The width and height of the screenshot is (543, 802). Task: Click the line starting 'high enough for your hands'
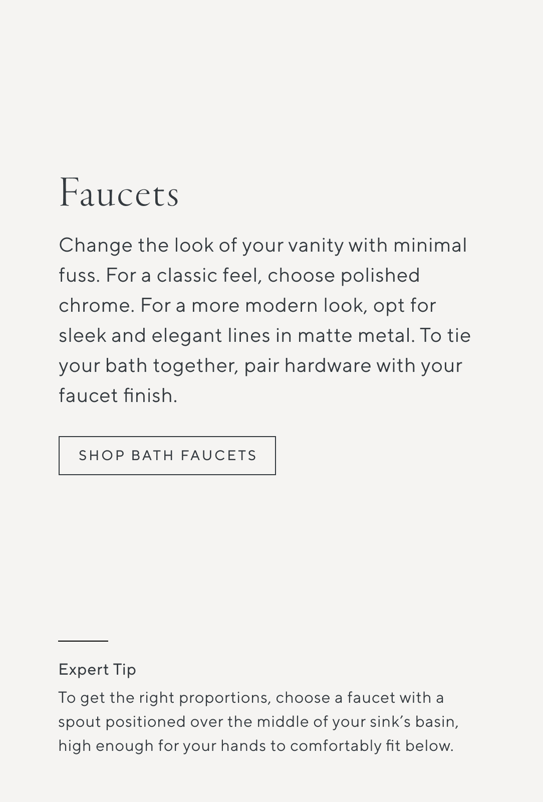(255, 746)
